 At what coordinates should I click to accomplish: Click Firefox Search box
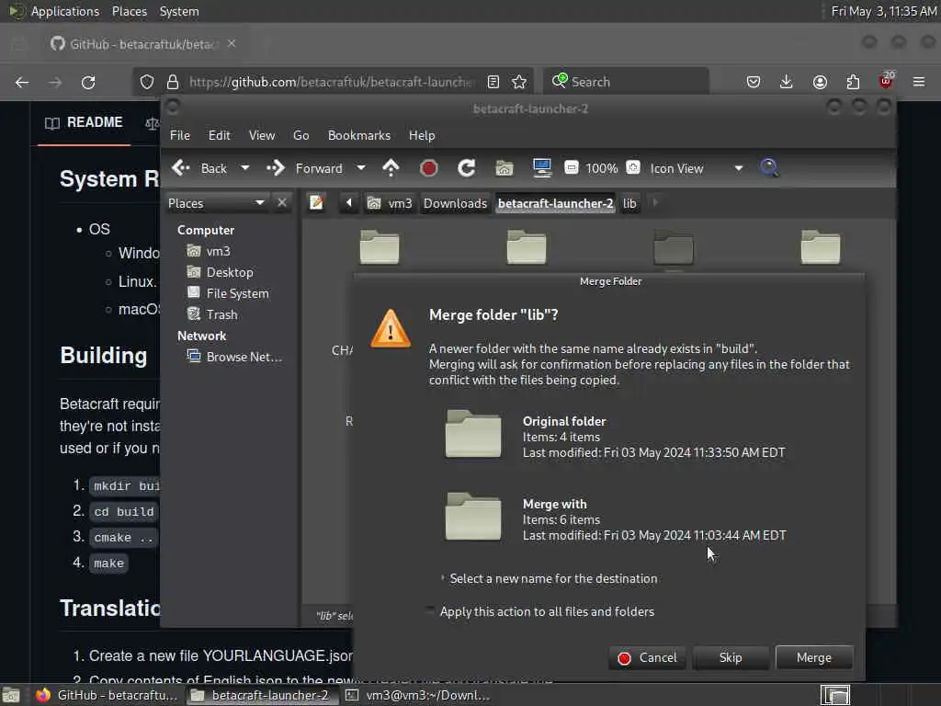pos(626,82)
